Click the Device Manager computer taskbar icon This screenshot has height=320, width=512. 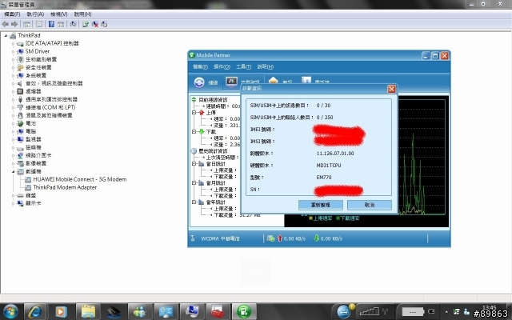pos(192,312)
